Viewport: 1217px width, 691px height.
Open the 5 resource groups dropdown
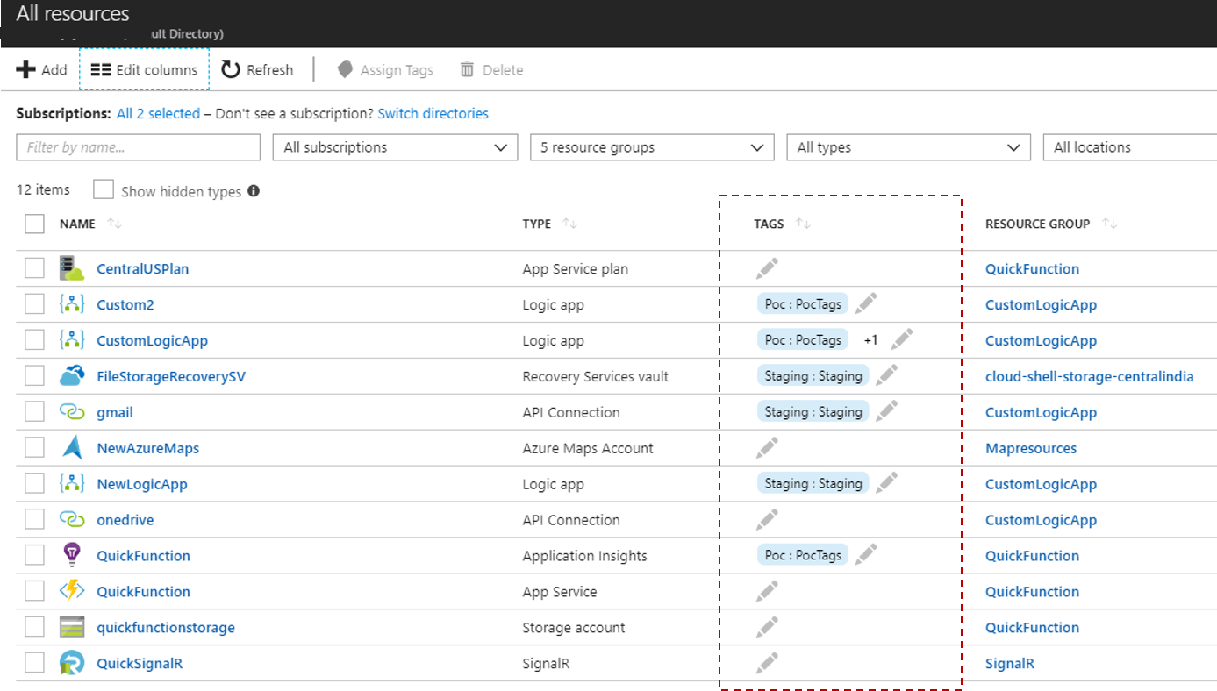click(x=652, y=147)
